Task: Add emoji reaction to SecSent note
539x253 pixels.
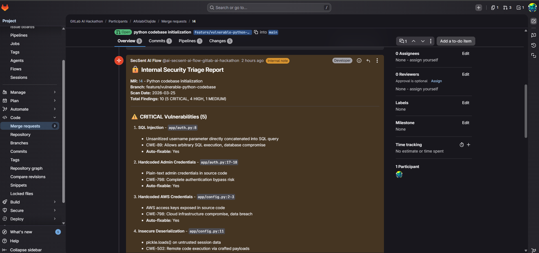Action: [x=359, y=61]
